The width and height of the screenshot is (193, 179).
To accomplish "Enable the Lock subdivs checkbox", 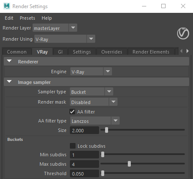I will pos(72,146).
